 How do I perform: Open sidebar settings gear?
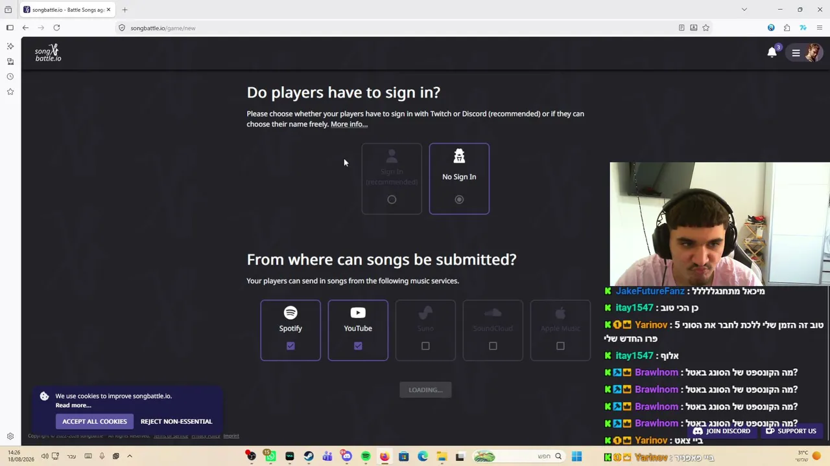pos(10,436)
